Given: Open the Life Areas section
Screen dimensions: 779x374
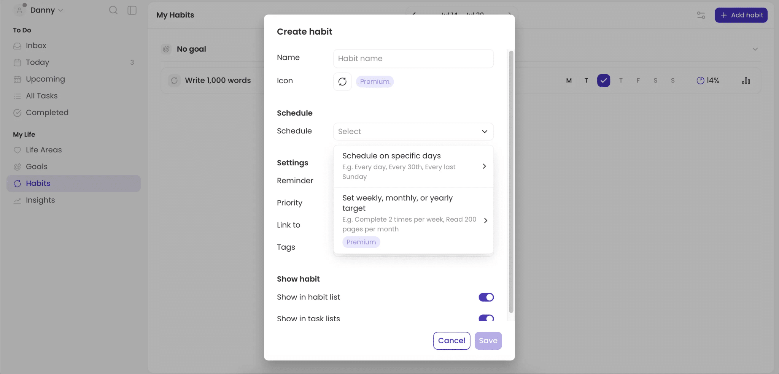Looking at the screenshot, I should (x=43, y=150).
